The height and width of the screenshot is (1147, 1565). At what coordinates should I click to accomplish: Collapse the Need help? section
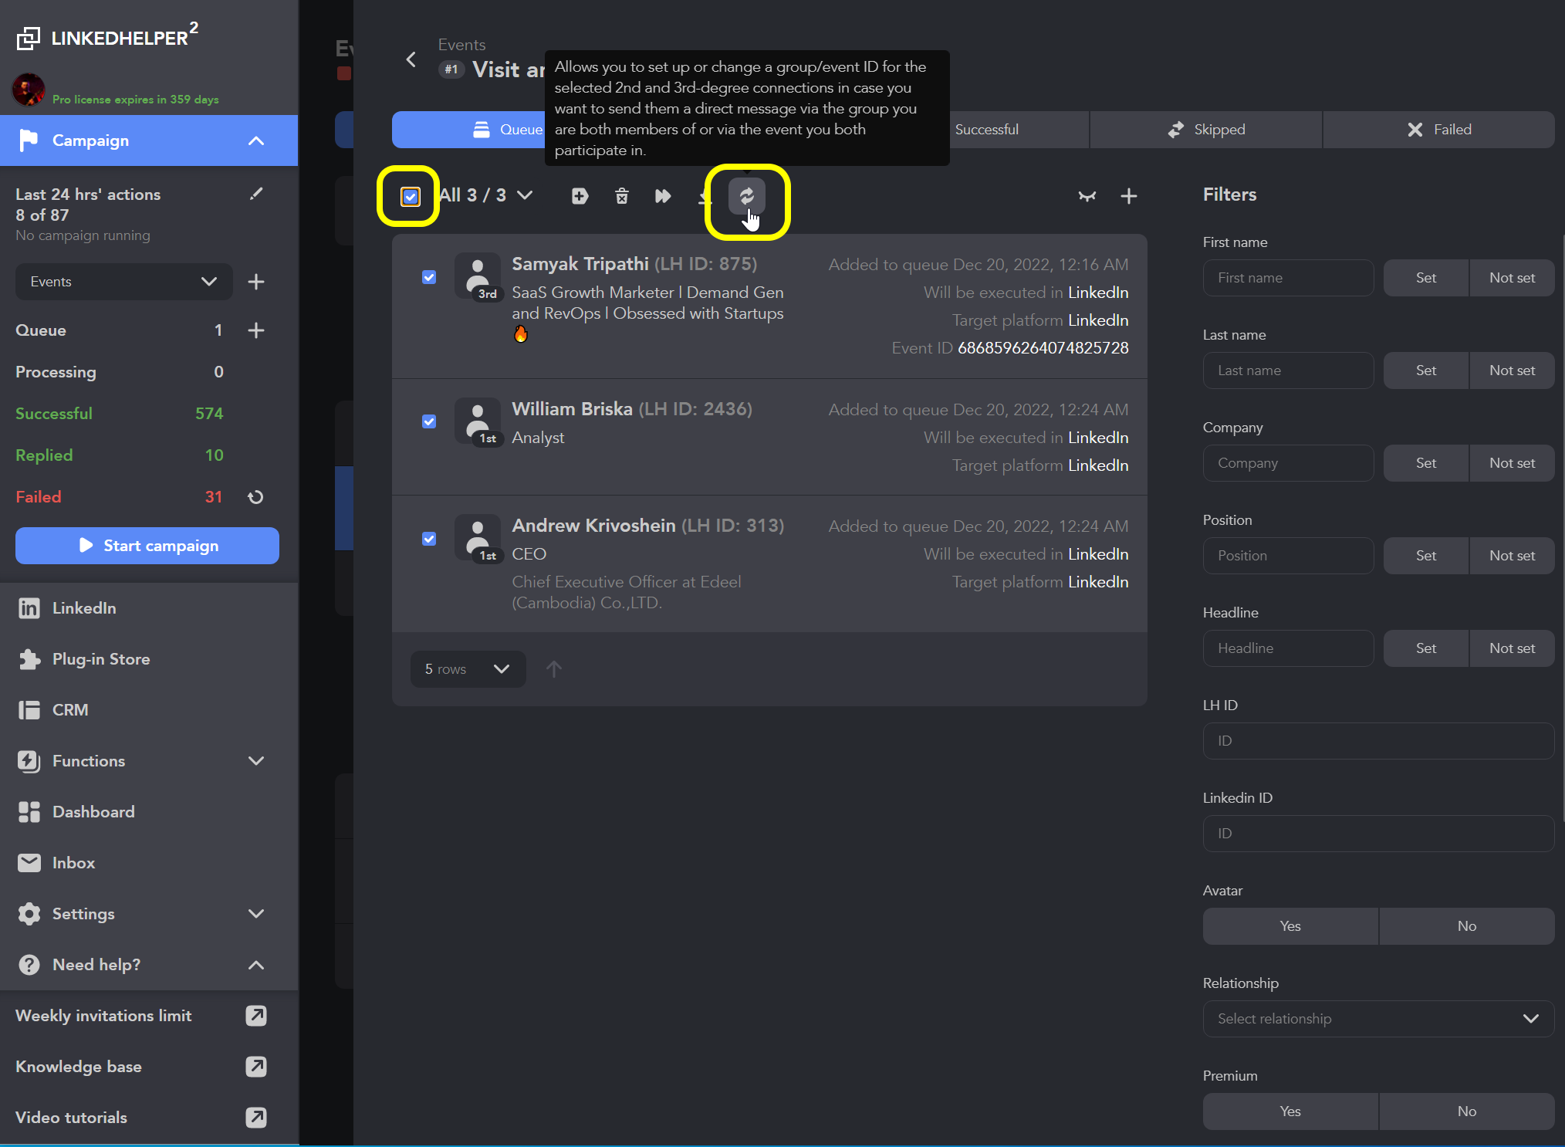pos(256,965)
